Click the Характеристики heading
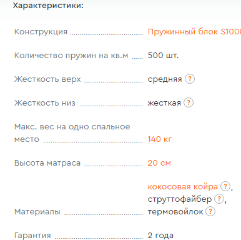Screen dimensions: 241x240 click(x=48, y=6)
